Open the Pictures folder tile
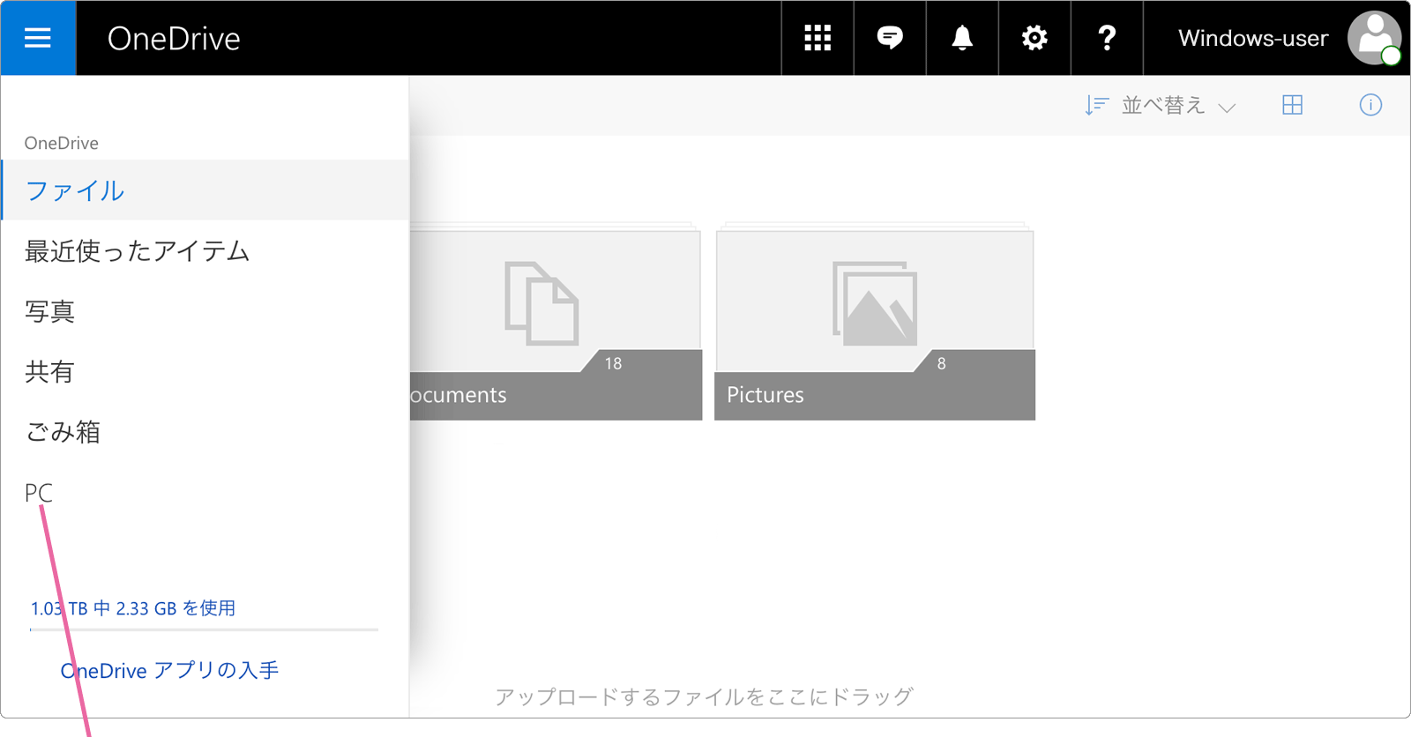Image resolution: width=1411 pixels, height=737 pixels. (x=874, y=321)
